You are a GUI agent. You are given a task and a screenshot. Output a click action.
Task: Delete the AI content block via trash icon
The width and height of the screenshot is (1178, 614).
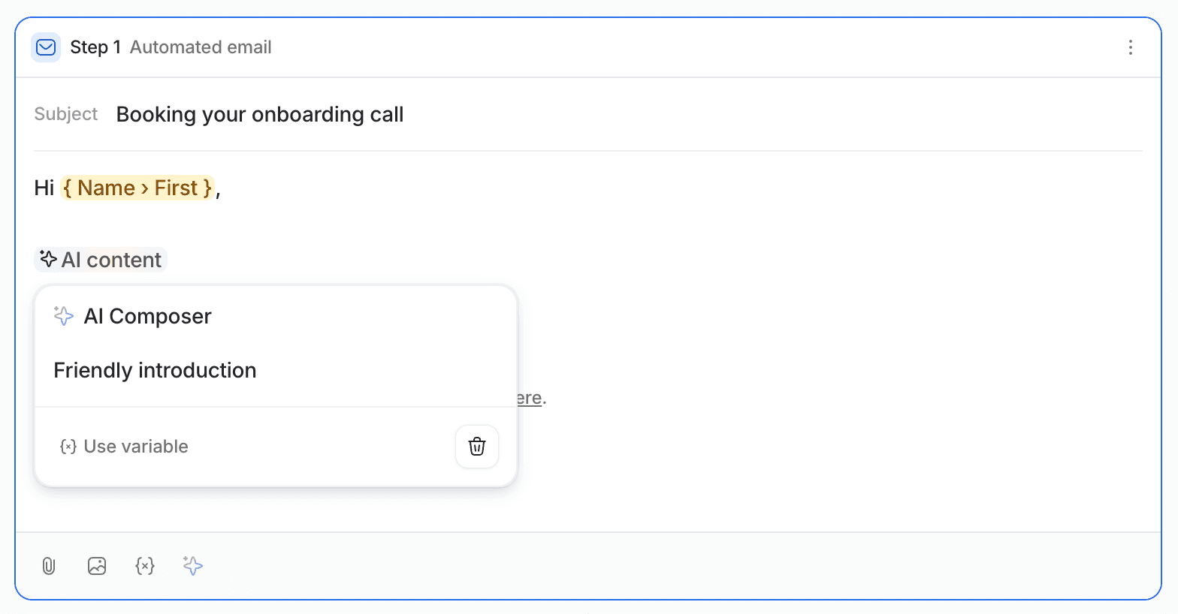coord(476,446)
